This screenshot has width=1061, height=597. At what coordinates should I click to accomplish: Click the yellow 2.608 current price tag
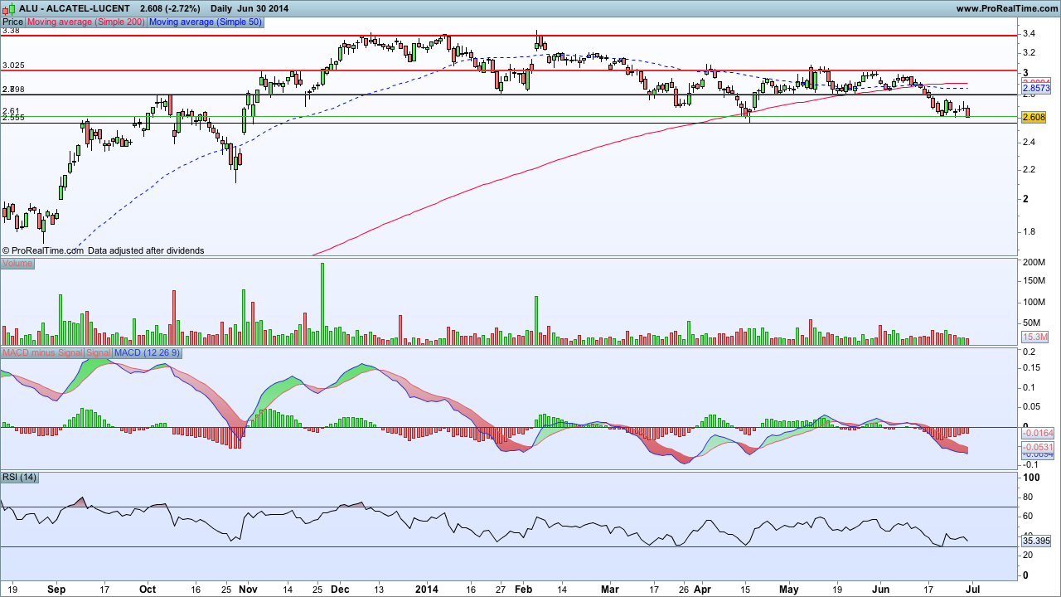click(x=1034, y=118)
